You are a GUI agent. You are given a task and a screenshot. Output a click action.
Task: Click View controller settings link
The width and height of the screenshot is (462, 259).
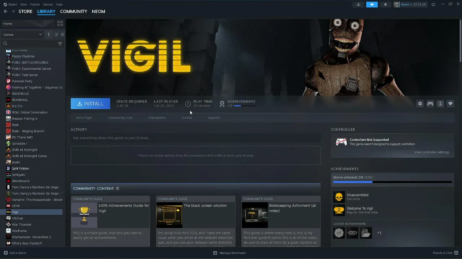point(432,152)
